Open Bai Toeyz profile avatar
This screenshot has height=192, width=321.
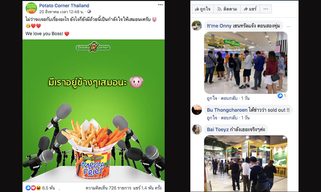click(197, 129)
